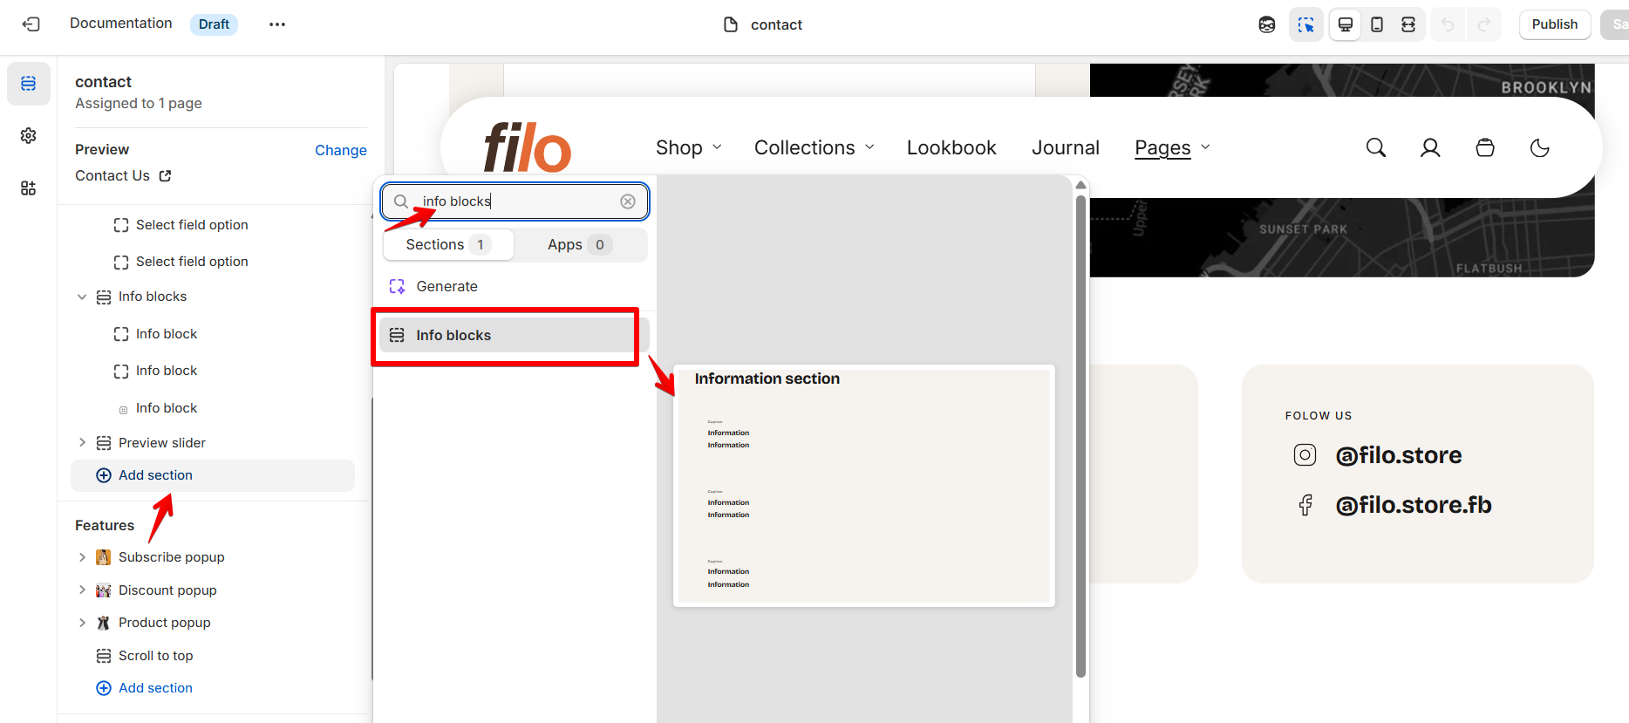The height and width of the screenshot is (723, 1629).
Task: Open the contact template selector at top
Action: click(x=763, y=24)
